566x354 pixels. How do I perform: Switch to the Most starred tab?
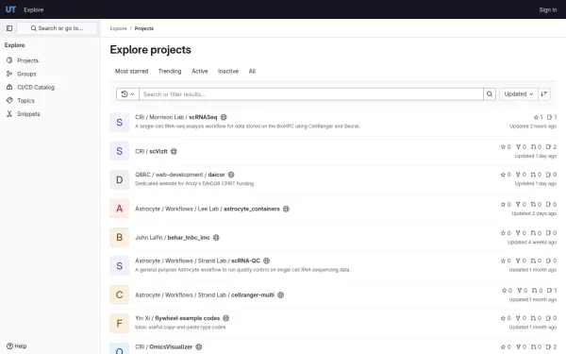131,71
